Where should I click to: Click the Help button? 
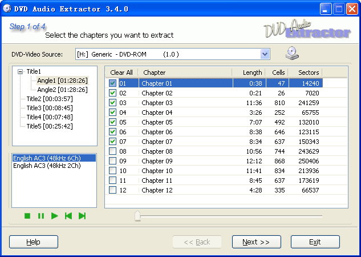34,242
